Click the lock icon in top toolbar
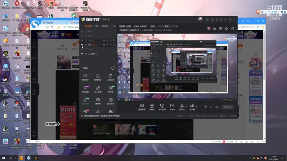This screenshot has width=287, height=161. pyautogui.click(x=214, y=28)
